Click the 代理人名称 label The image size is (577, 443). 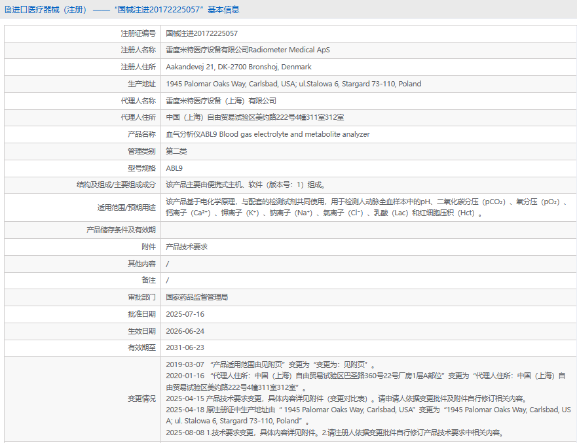pos(138,101)
